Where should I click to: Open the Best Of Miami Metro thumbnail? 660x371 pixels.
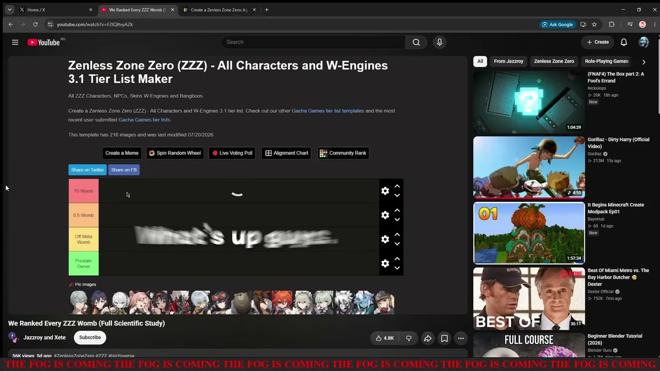point(529,298)
